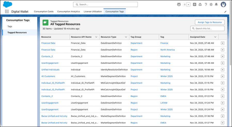Click the magnifier in Search this list

tap(193, 28)
